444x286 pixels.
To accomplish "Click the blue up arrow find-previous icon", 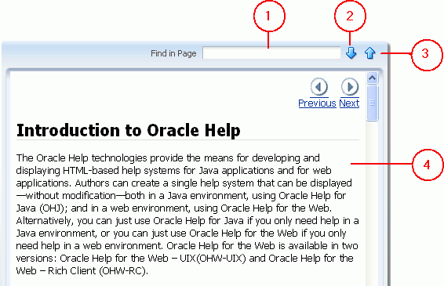I will [369, 53].
